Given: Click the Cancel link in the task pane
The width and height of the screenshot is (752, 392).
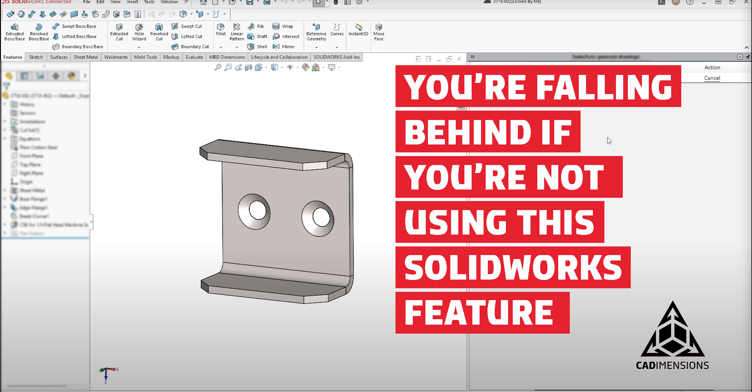Looking at the screenshot, I should pyautogui.click(x=712, y=78).
